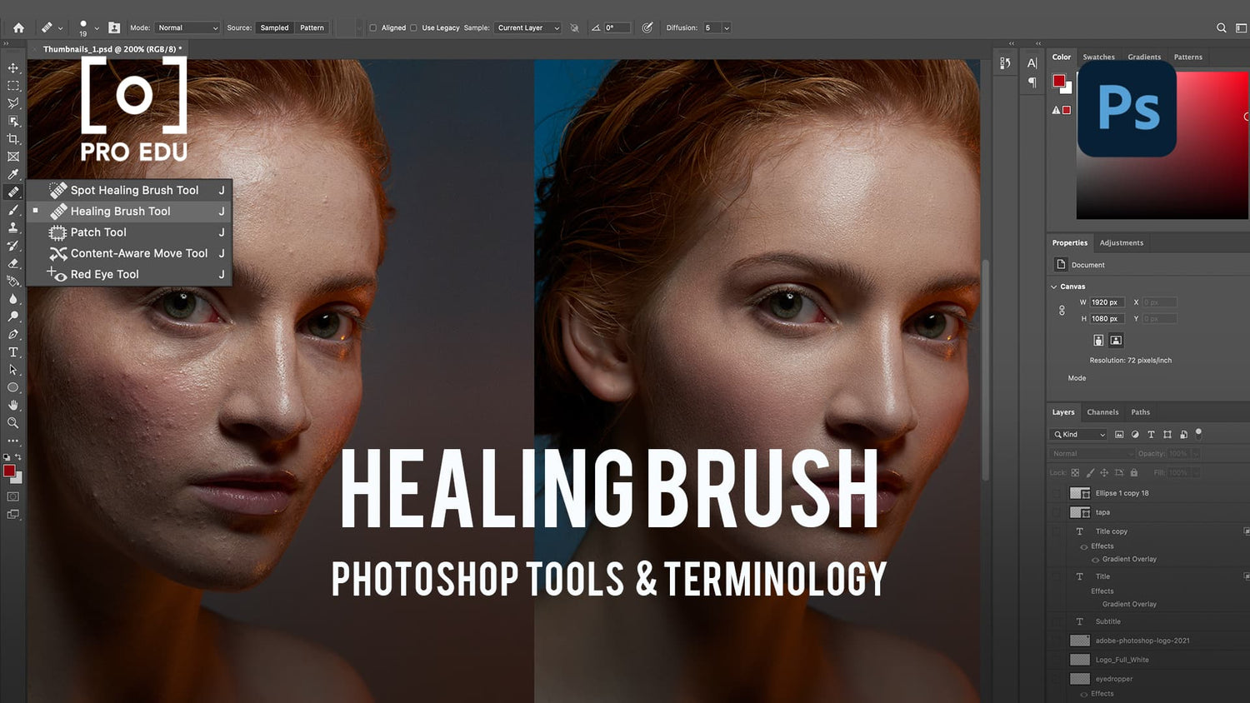The image size is (1250, 703).
Task: Open the Sample dropdown set to Current Layer
Action: click(527, 27)
